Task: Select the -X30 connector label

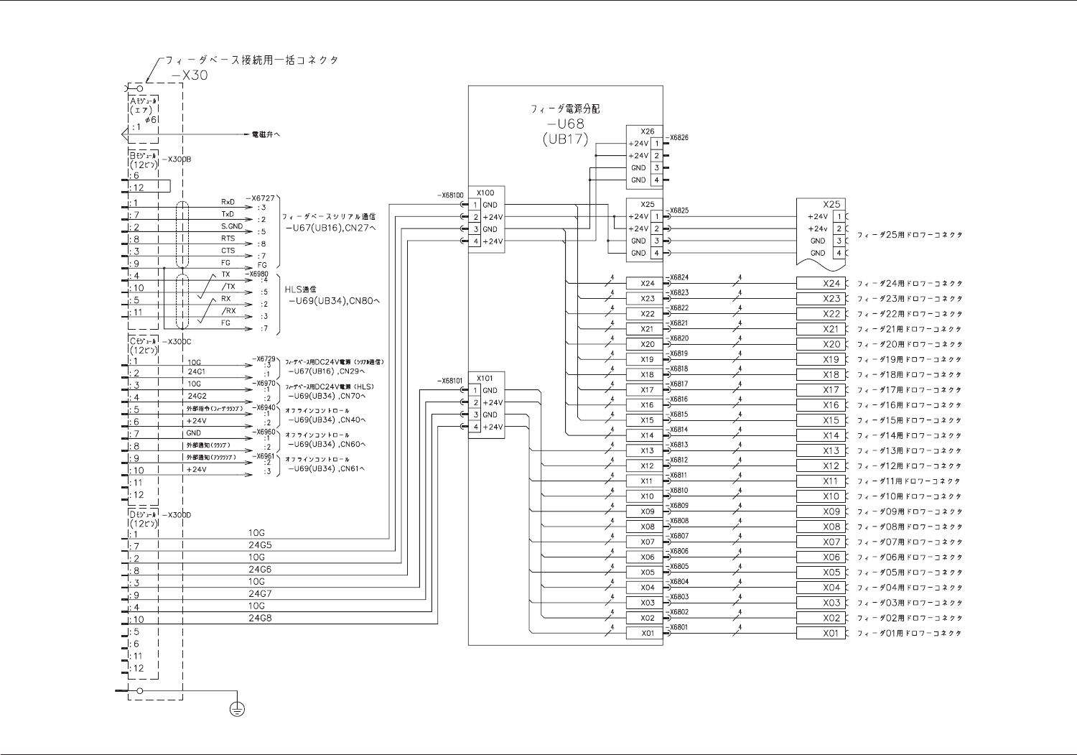Action: tap(190, 75)
